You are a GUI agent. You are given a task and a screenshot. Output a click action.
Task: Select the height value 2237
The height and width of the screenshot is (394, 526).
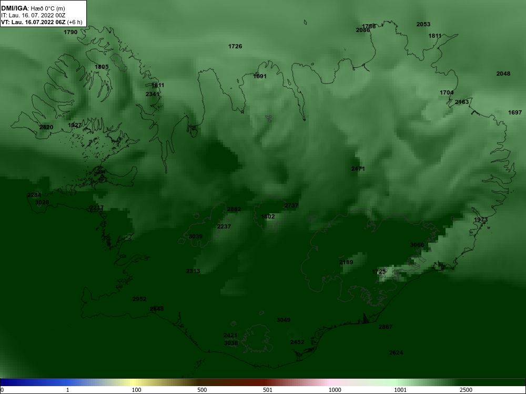pos(224,227)
